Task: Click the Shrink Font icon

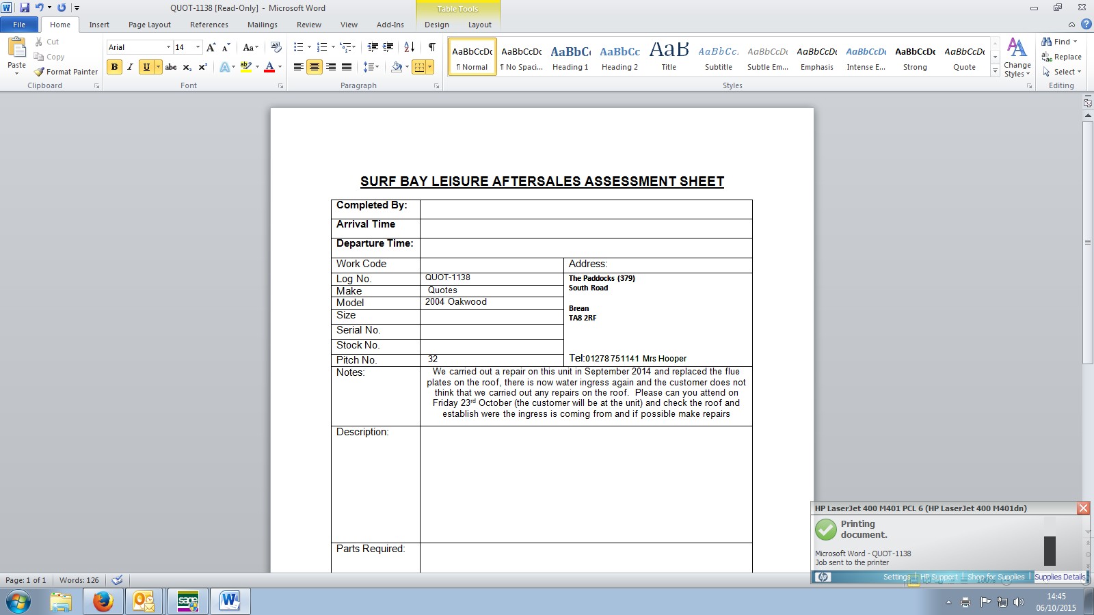Action: 226,47
